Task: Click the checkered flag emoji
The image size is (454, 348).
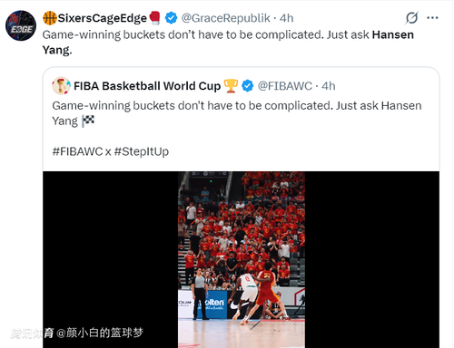Action: click(88, 121)
